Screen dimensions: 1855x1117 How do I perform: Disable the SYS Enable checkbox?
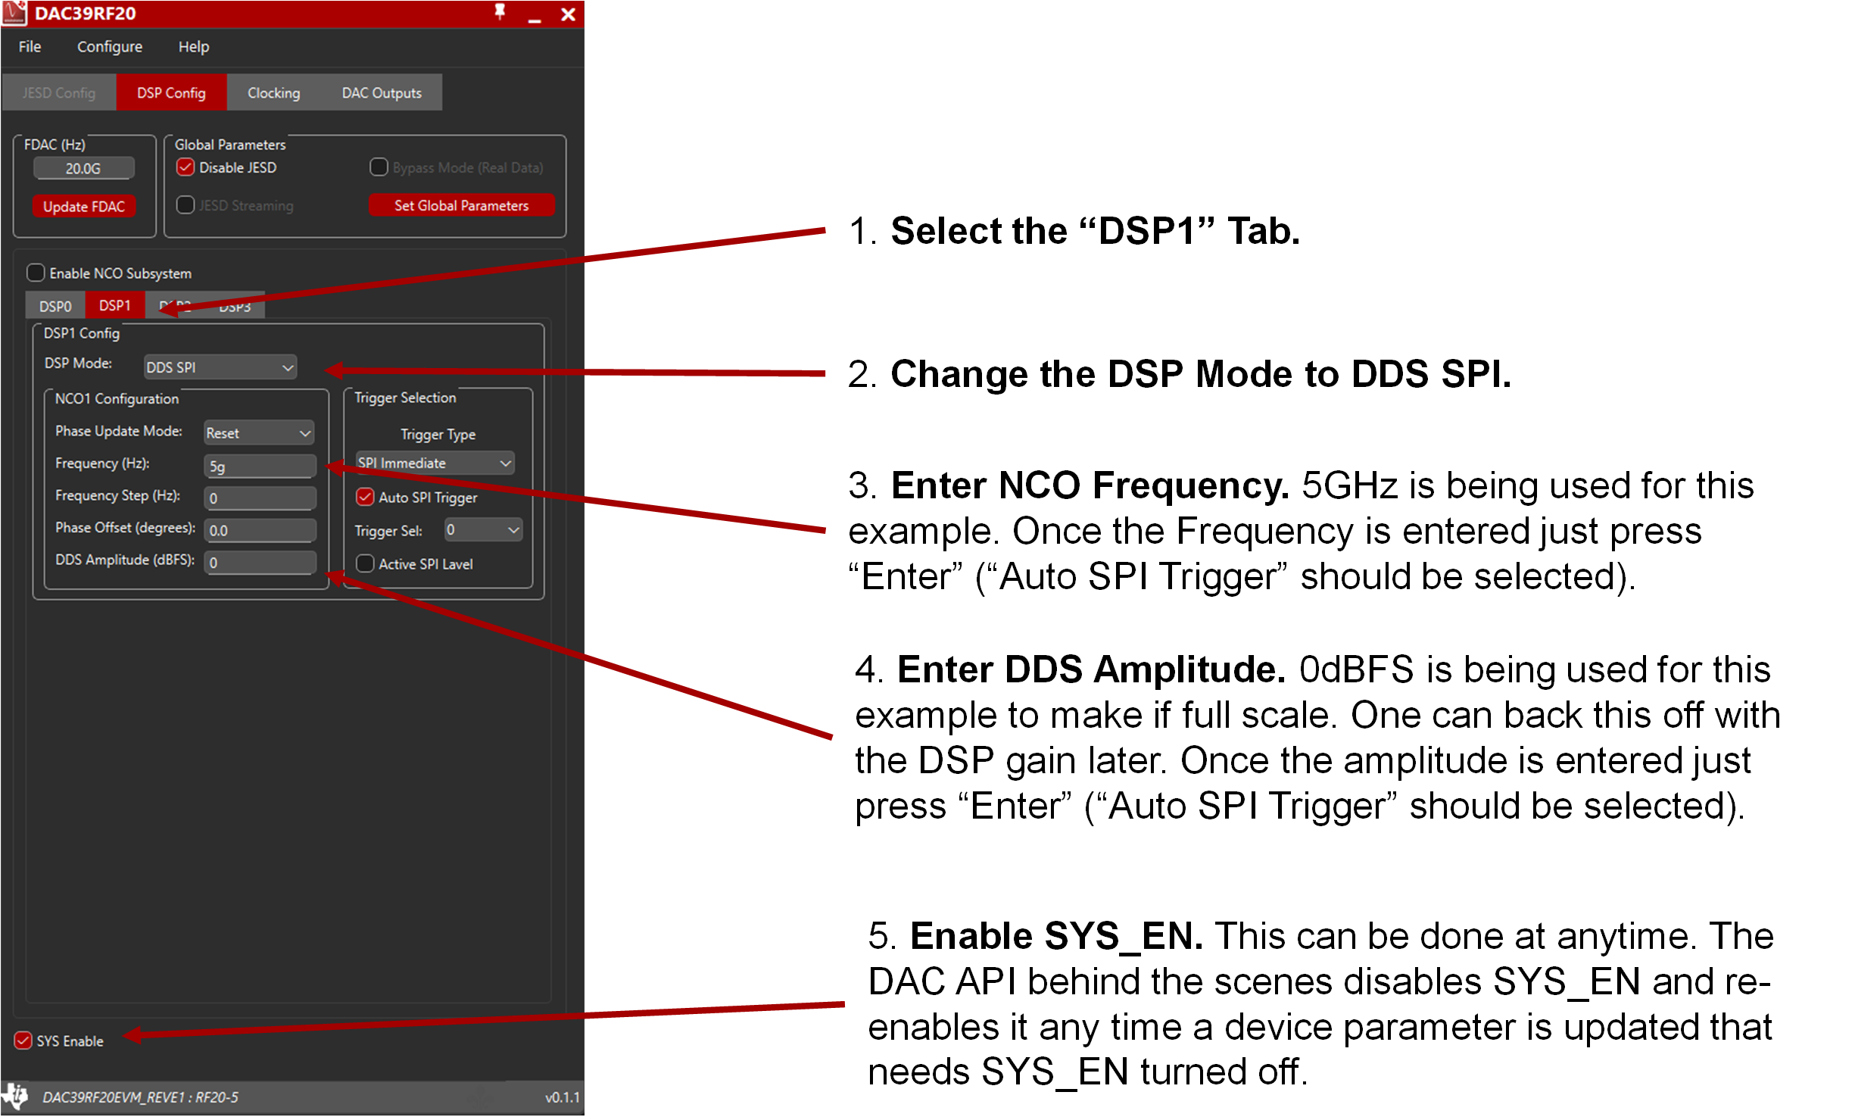[x=23, y=1041]
